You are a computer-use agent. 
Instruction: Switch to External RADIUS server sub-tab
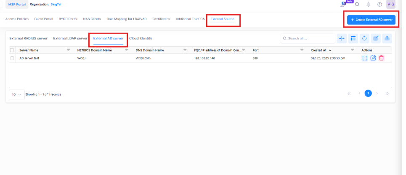pyautogui.click(x=29, y=39)
